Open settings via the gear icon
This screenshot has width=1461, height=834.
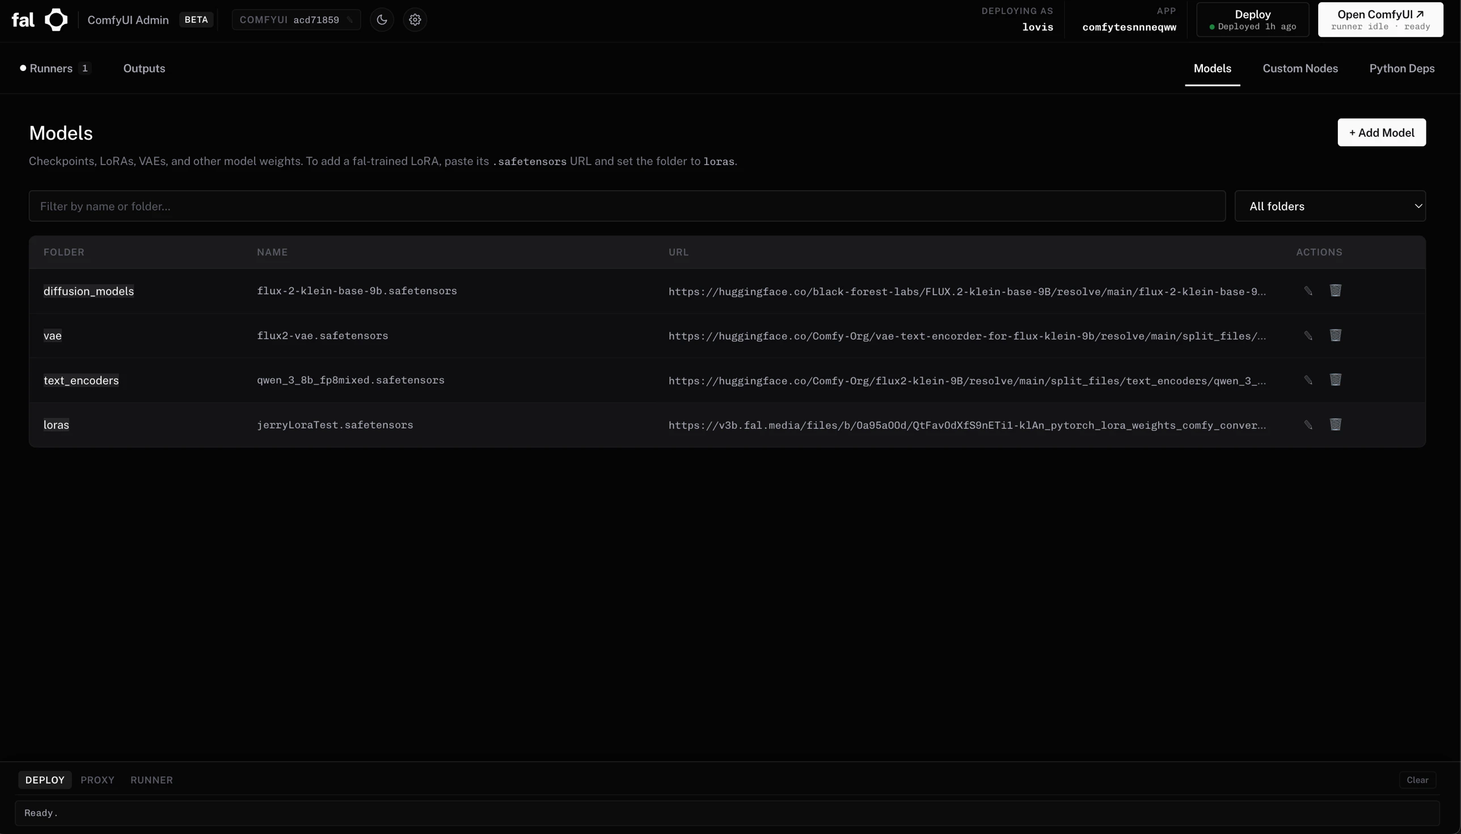pyautogui.click(x=415, y=19)
